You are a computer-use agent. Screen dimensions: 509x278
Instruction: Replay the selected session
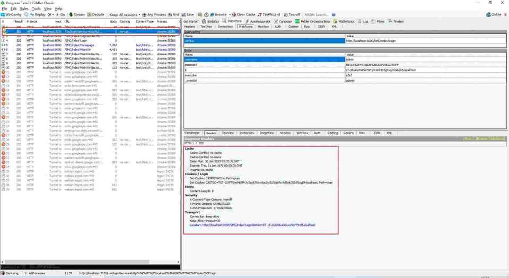point(38,15)
